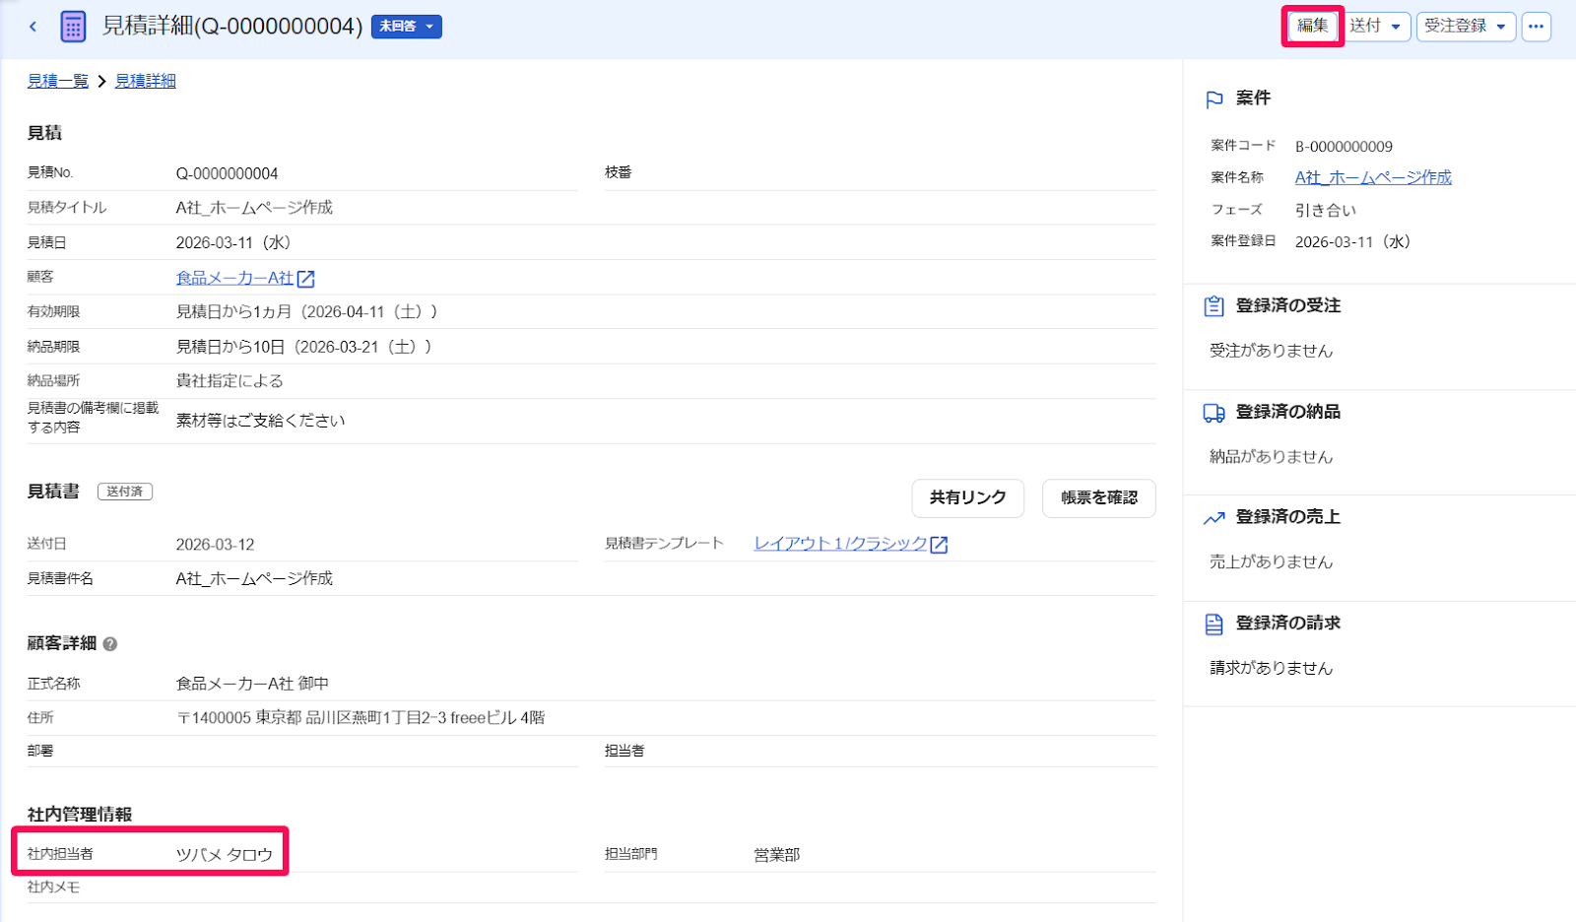Open the 食品メーカーA社 customer link

tap(234, 279)
